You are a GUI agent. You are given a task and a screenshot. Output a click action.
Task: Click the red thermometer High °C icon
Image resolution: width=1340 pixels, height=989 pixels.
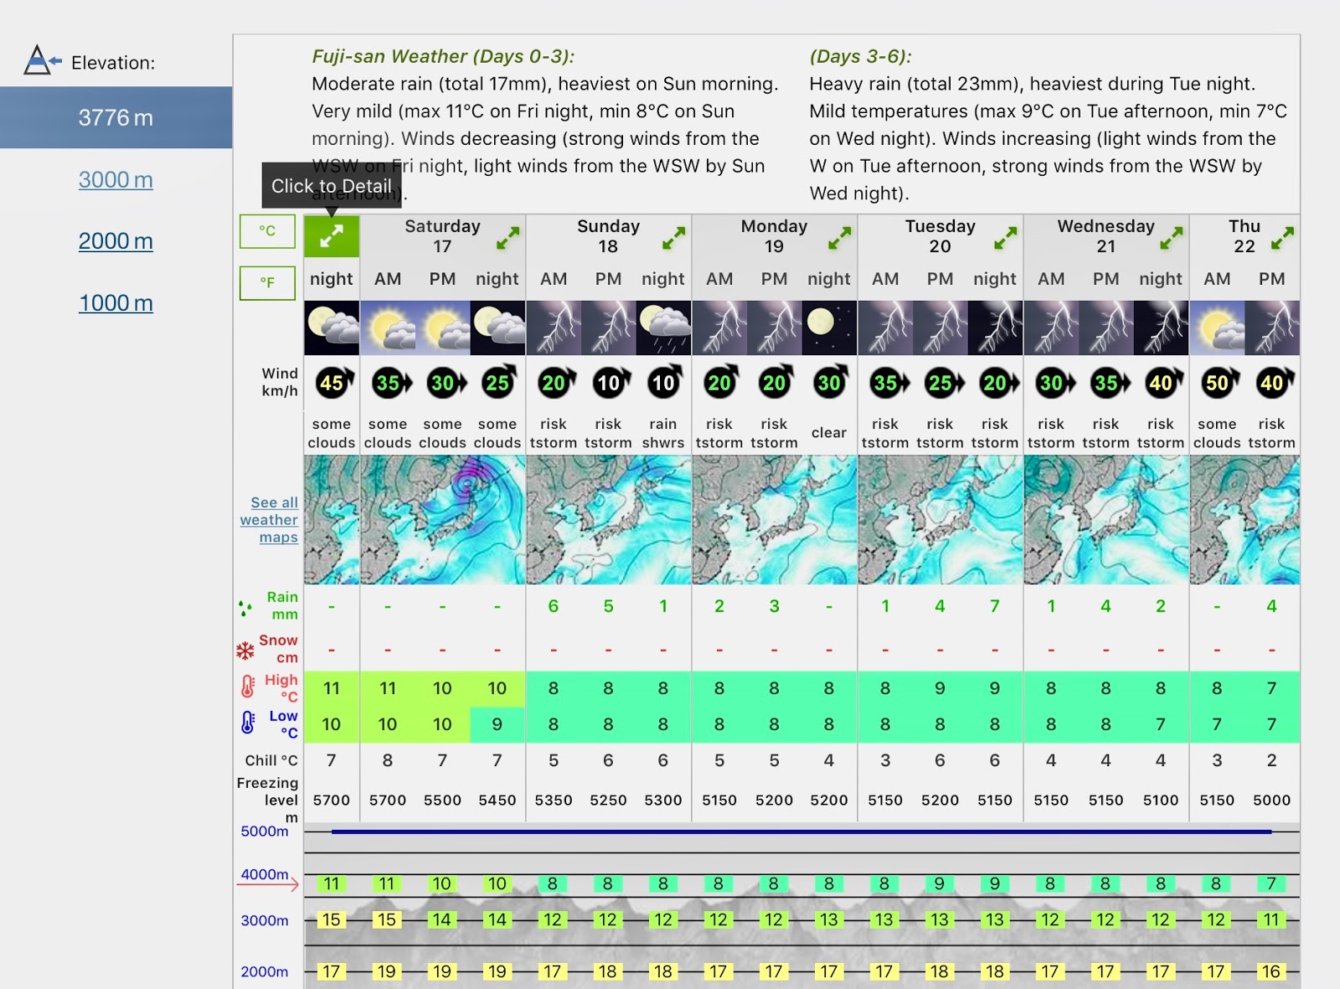[247, 687]
